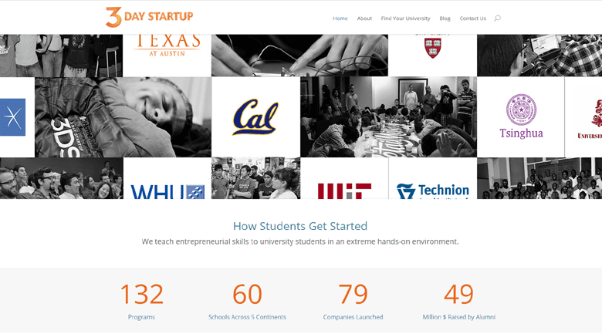Open the group meeting room photo

388,117
